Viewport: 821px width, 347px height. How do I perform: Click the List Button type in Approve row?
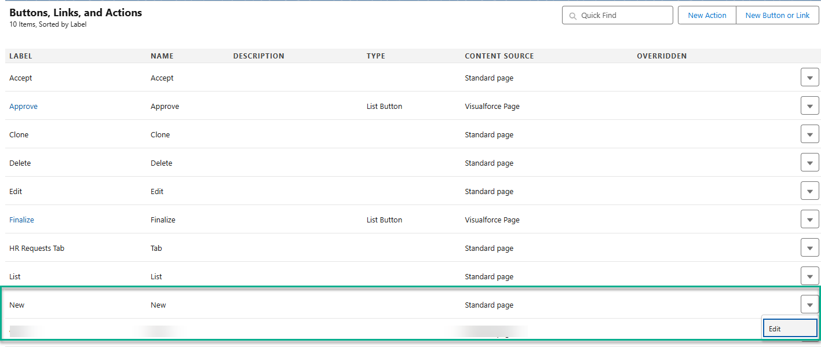pyautogui.click(x=384, y=107)
